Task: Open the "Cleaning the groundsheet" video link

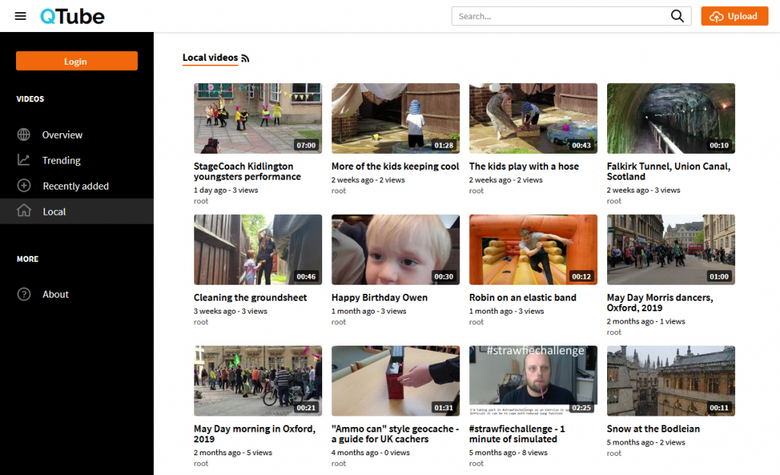Action: [x=251, y=298]
